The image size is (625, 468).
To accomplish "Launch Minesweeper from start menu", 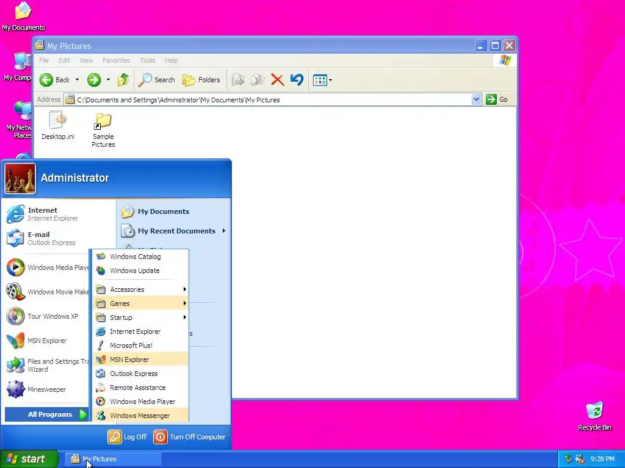I will coord(36,389).
